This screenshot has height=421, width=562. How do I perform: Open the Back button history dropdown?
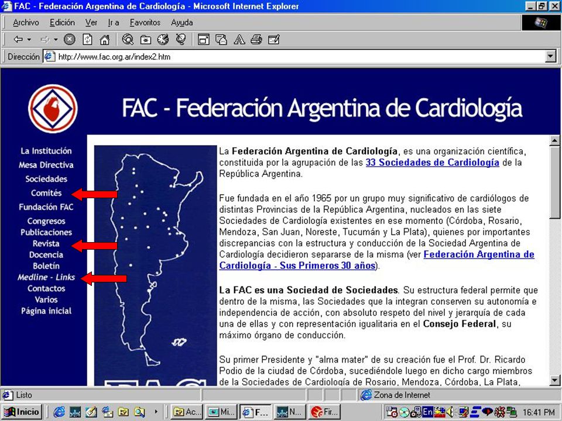coord(29,39)
